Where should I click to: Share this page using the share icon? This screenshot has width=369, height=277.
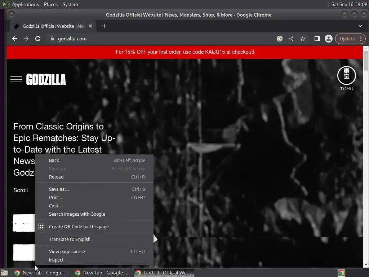[291, 39]
